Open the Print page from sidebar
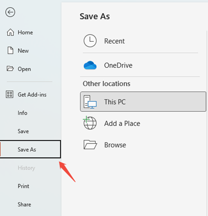This screenshot has width=208, height=216. (23, 186)
